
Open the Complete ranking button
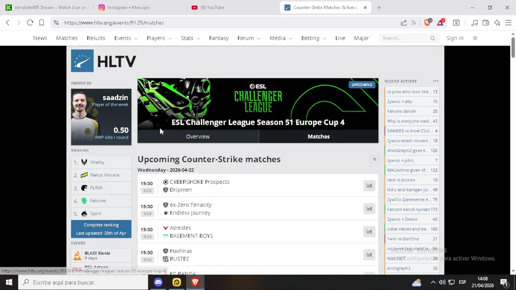pyautogui.click(x=101, y=229)
